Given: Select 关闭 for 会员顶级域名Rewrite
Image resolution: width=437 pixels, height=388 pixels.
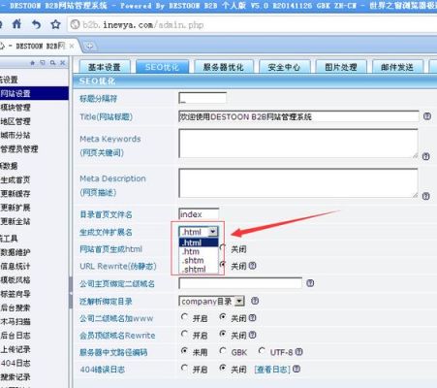Looking at the screenshot, I should (223, 334).
